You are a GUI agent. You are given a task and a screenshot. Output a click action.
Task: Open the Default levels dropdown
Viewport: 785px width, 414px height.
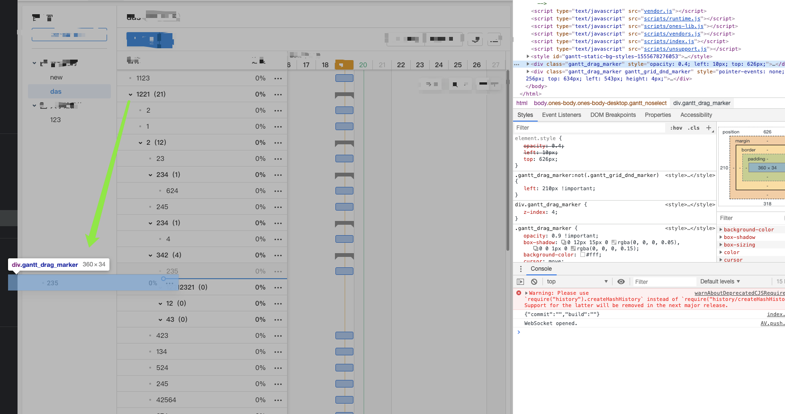point(720,282)
